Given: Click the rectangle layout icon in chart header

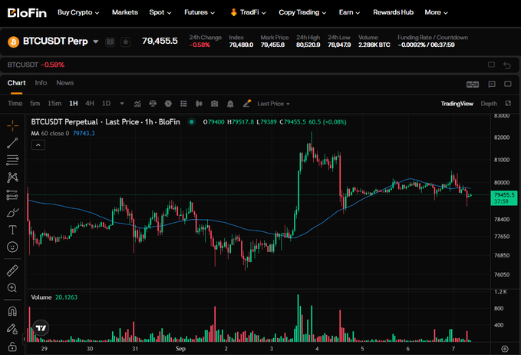Looking at the screenshot, I should click(508, 84).
